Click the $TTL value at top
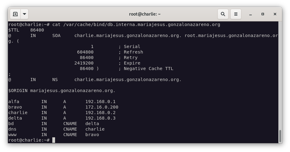The image size is (290, 152). [37, 30]
